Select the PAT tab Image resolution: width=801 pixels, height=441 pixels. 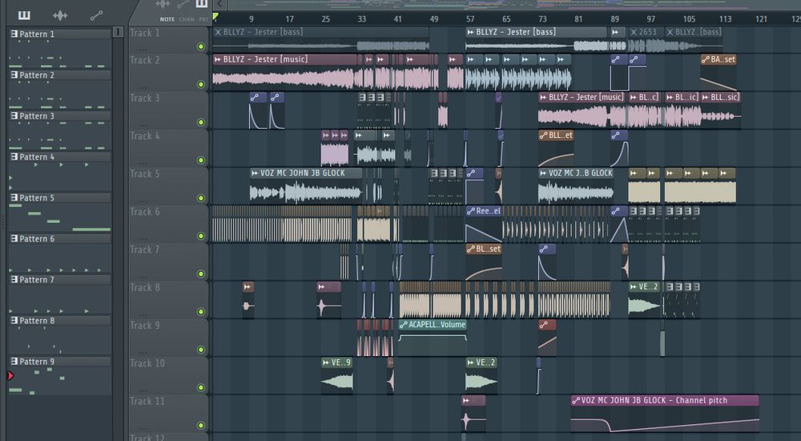coord(203,19)
